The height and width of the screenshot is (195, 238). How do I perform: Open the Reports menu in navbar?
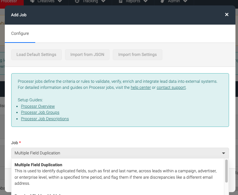(x=133, y=1)
